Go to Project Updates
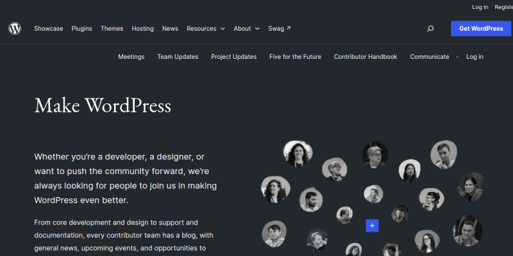The image size is (513, 256). click(233, 57)
